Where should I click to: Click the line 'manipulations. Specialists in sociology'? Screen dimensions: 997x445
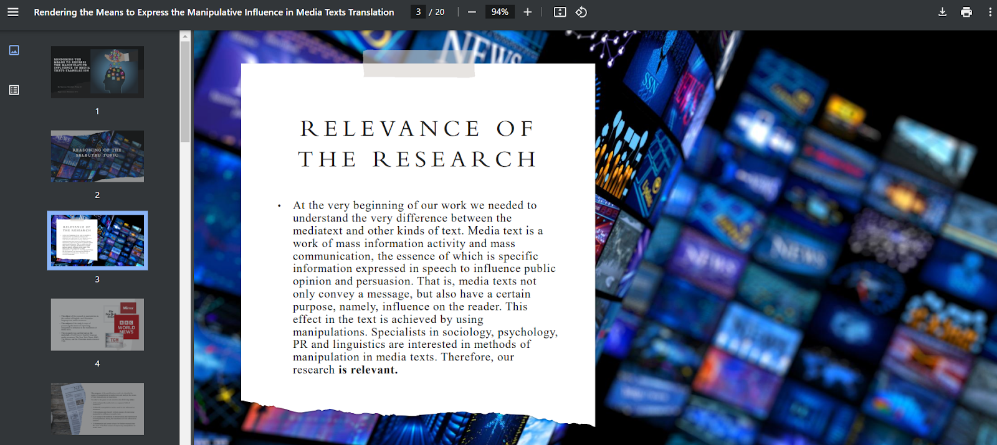click(425, 332)
